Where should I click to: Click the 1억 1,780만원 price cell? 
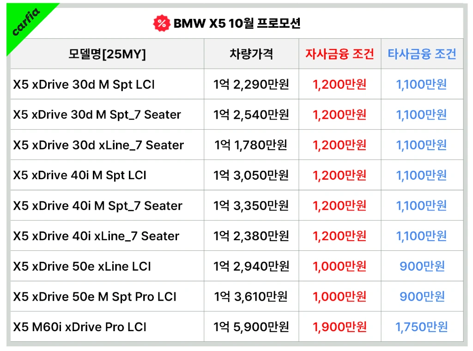pyautogui.click(x=251, y=145)
